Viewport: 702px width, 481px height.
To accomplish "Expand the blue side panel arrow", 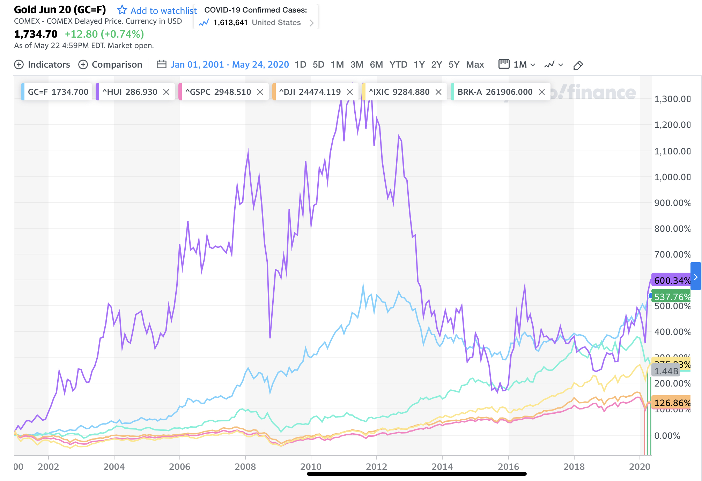I will pyautogui.click(x=695, y=277).
